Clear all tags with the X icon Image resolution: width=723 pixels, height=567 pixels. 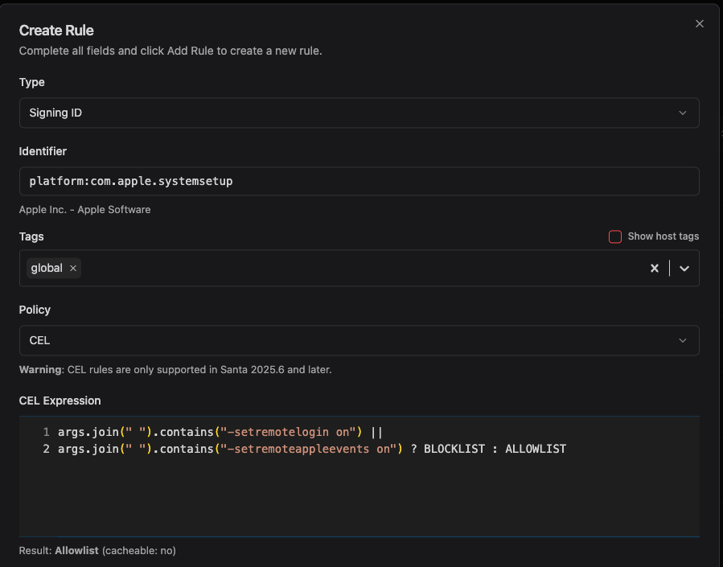coord(655,269)
